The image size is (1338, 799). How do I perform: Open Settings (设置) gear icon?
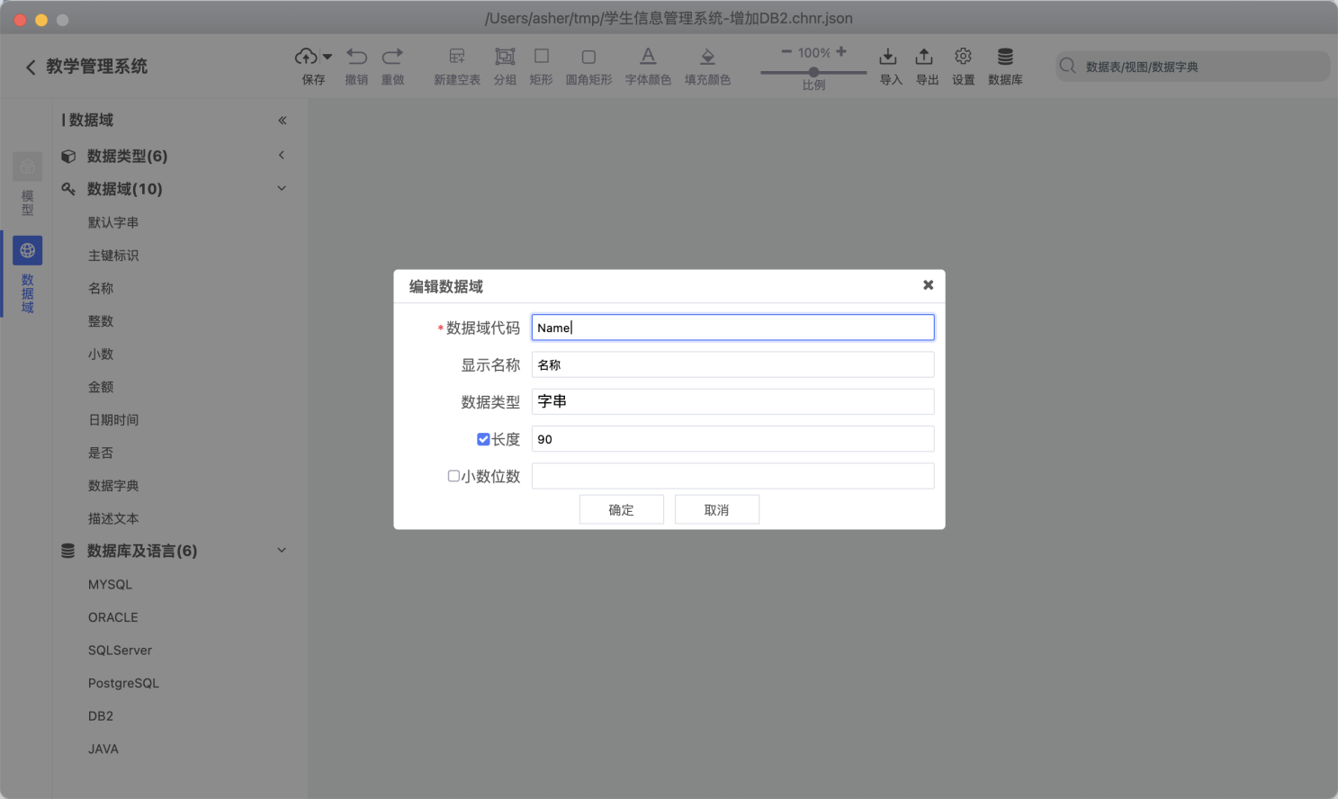963,57
